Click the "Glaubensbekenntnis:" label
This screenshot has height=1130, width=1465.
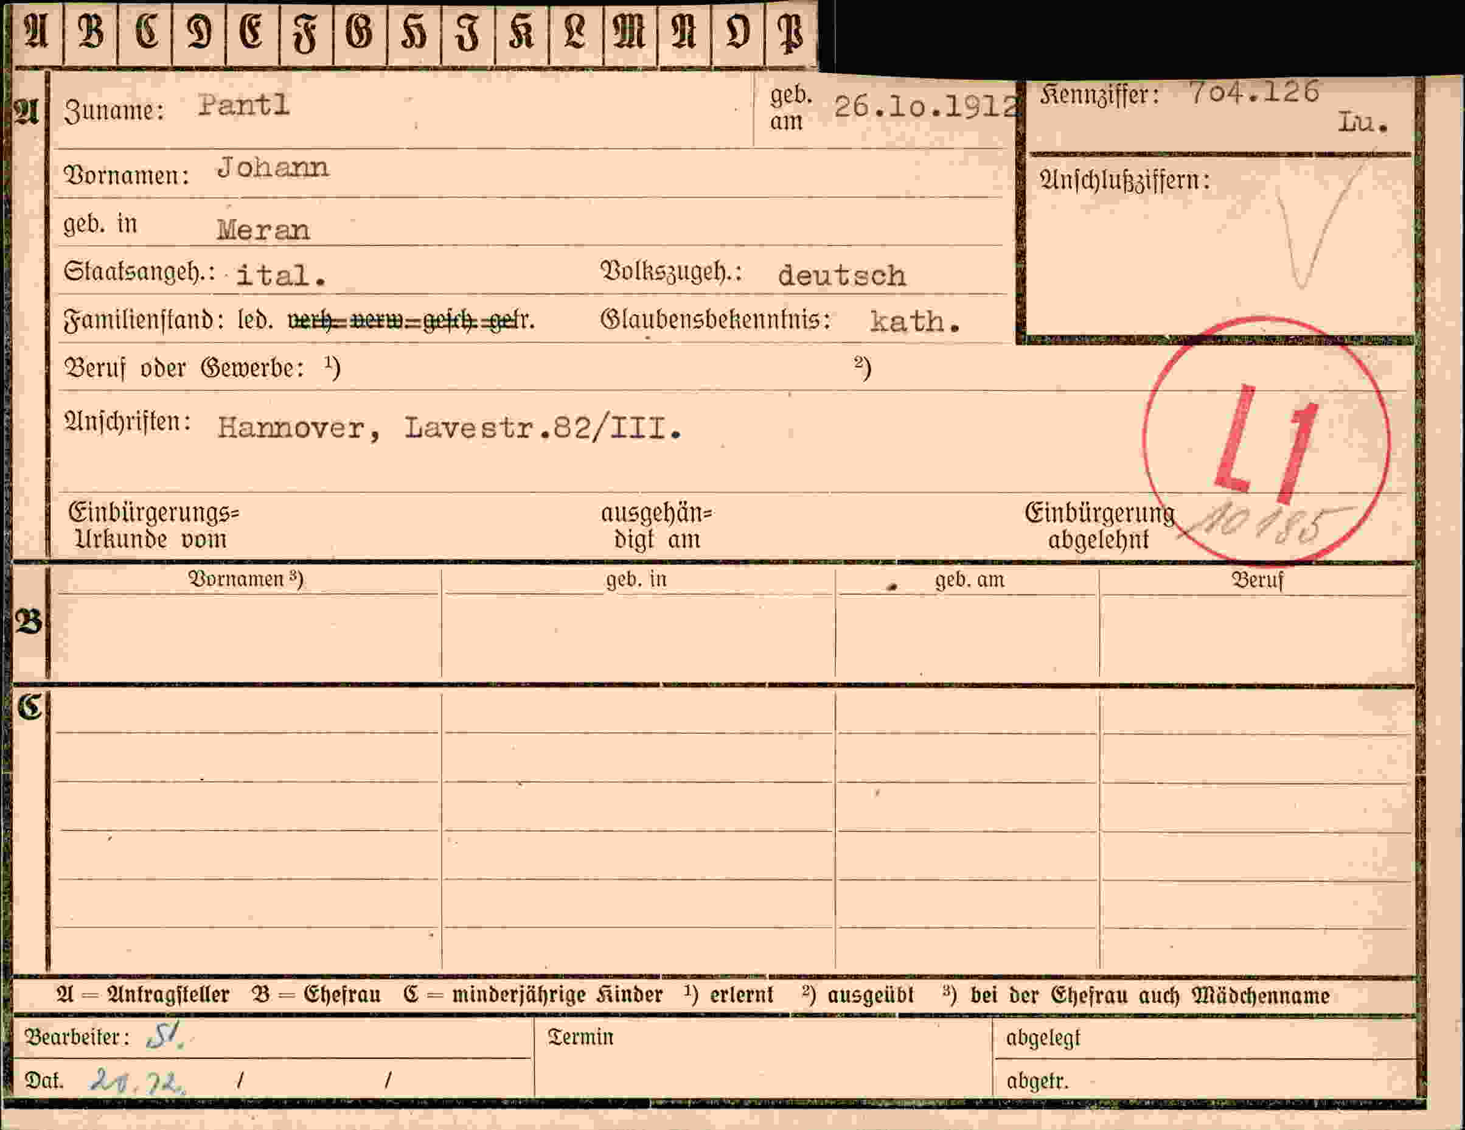(715, 320)
